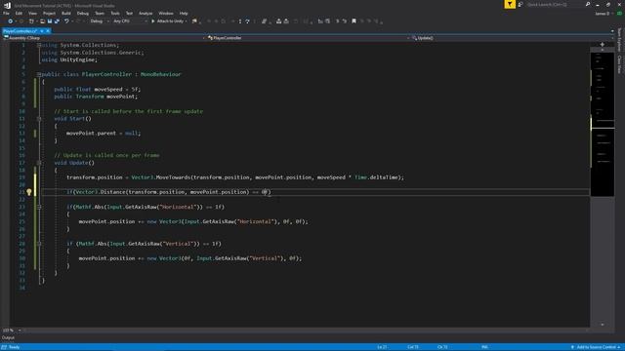Viewport: 625px width, 351px height.
Task: Open the Window menu
Action: tap(166, 14)
